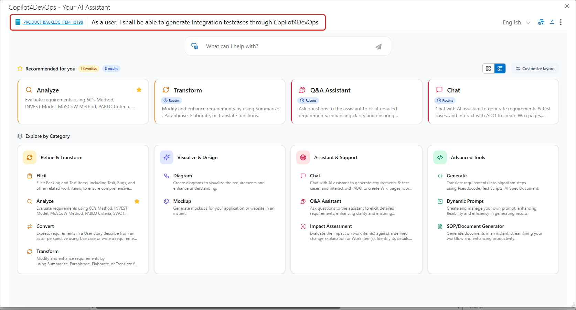Viewport: 576px width, 310px height.
Task: Toggle the star on Analyze list entry
Action: click(x=137, y=201)
